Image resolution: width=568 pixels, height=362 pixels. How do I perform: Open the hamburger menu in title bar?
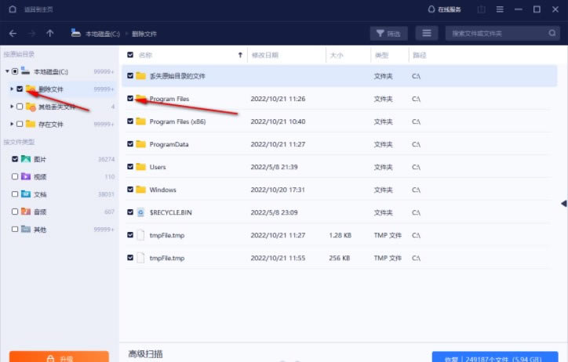(498, 9)
